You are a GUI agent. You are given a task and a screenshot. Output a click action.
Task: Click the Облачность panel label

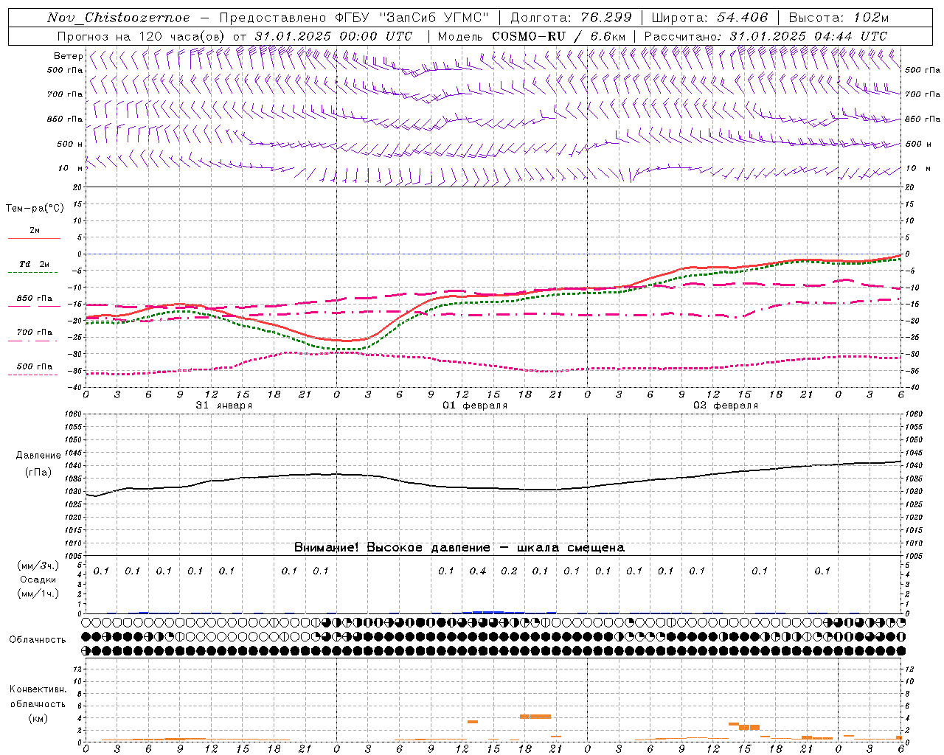[x=38, y=640]
